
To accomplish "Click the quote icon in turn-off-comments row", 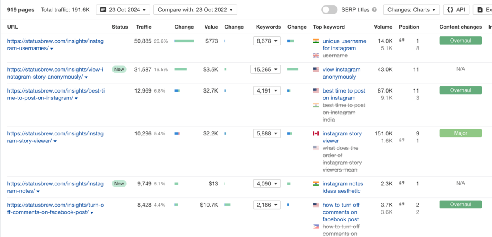I will point(402,204).
